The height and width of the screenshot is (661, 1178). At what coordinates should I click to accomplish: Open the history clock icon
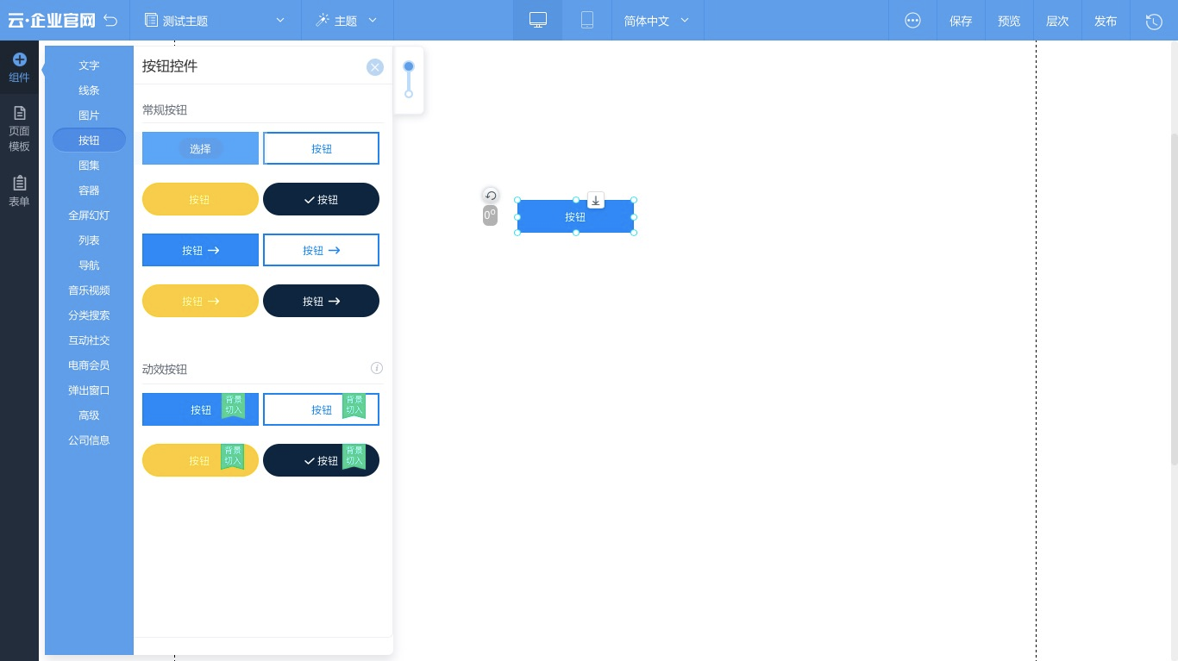(1154, 21)
